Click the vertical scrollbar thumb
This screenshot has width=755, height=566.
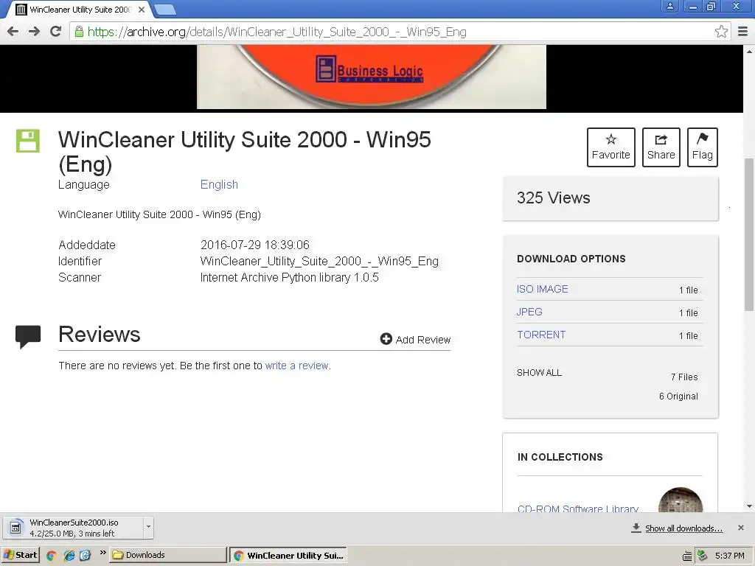pos(749,234)
